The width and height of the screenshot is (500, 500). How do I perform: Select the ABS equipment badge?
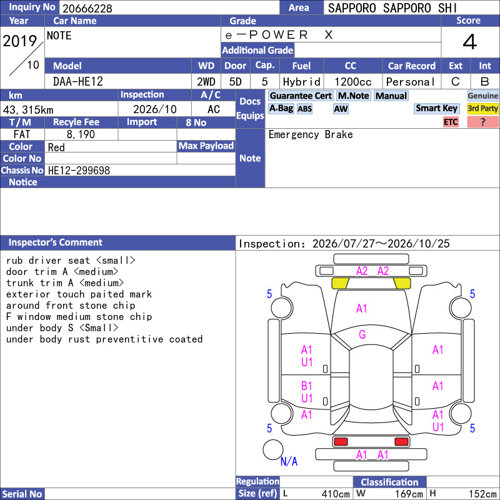pos(304,109)
